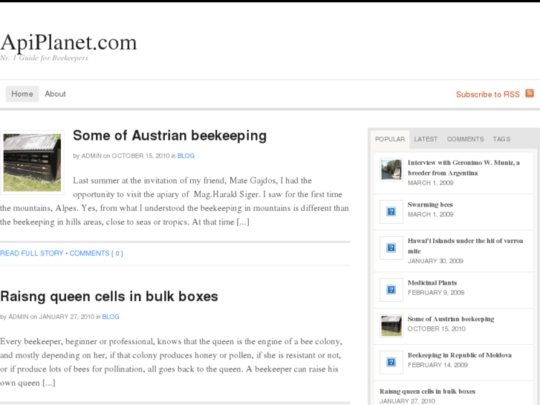This screenshot has height=405, width=540.
Task: Click placeholder thumbnail beside Hawai'i Islands post
Action: coord(391,247)
